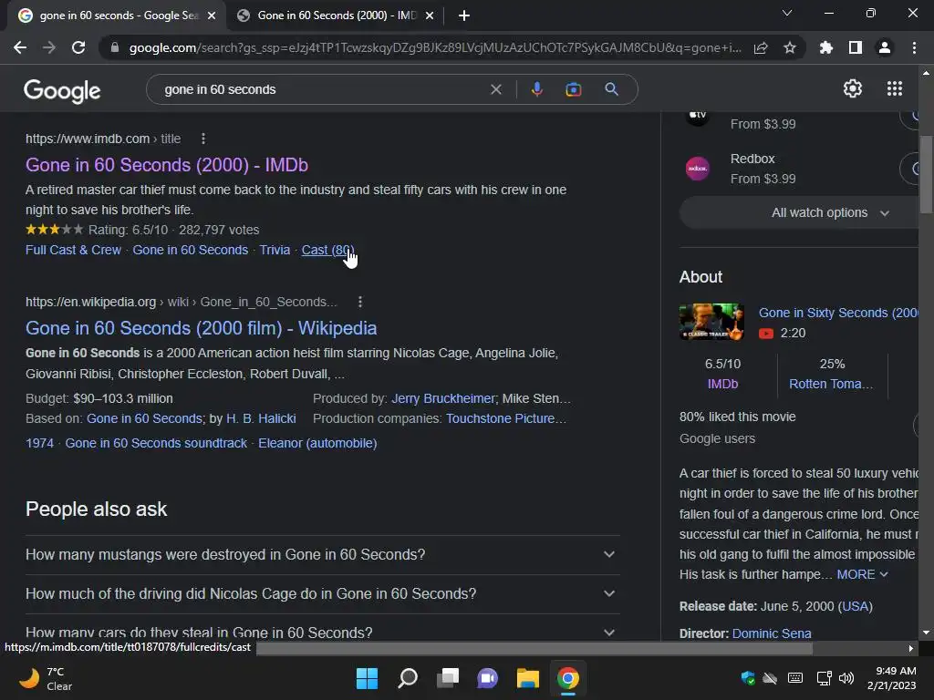Open the tab search chevron in title bar
934x700 pixels.
(x=787, y=13)
